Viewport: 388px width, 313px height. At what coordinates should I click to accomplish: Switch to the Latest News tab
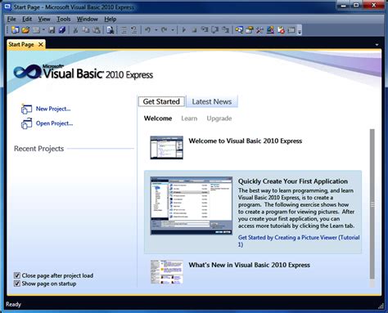point(212,101)
